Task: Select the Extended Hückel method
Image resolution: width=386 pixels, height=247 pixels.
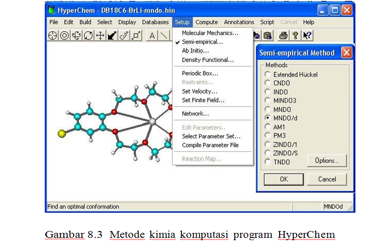Action: pyautogui.click(x=268, y=74)
